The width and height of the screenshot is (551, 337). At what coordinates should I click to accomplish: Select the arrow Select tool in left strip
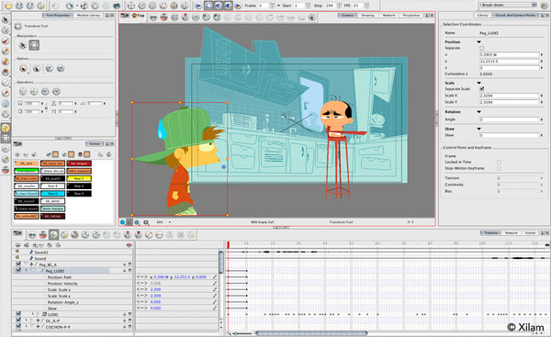click(x=6, y=19)
